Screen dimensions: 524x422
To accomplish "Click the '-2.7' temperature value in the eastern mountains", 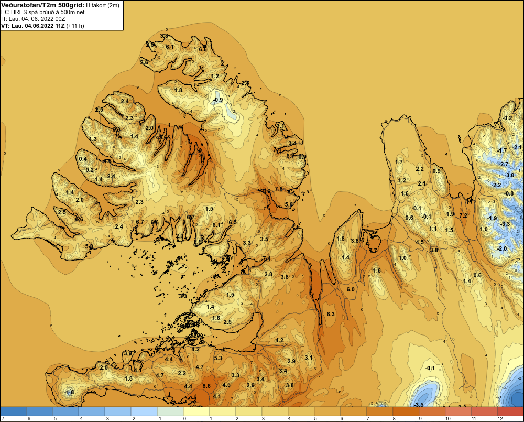I will click(503, 164).
